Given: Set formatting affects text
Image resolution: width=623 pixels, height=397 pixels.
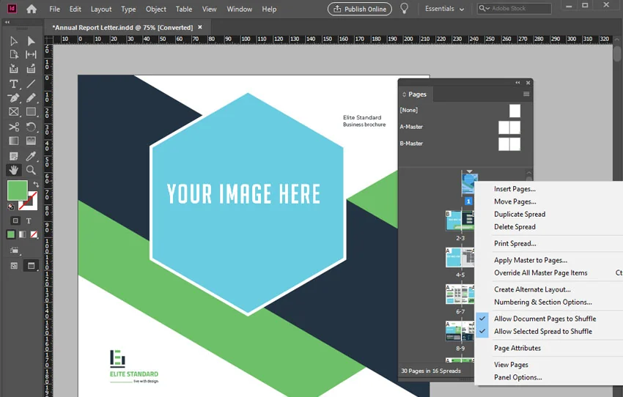Looking at the screenshot, I should 29,220.
